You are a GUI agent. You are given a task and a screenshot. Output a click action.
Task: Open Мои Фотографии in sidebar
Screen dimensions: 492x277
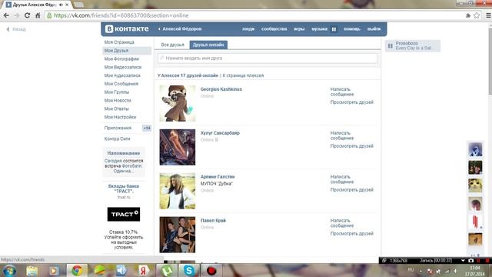(121, 58)
